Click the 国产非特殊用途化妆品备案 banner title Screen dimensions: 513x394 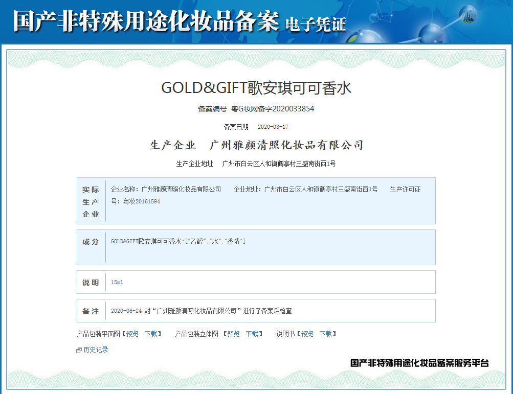(146, 21)
